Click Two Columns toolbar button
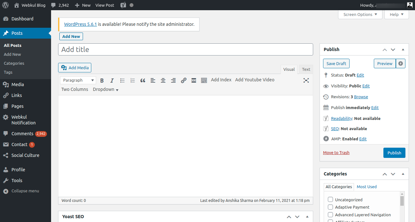 coord(75,90)
